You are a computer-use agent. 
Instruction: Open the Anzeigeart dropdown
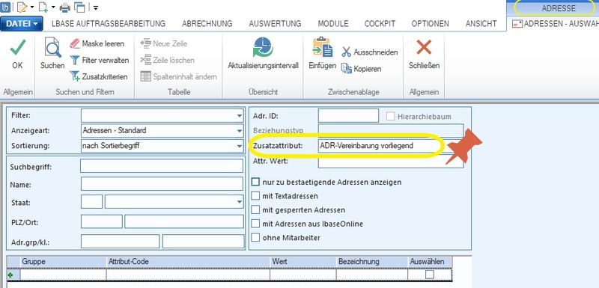239,130
